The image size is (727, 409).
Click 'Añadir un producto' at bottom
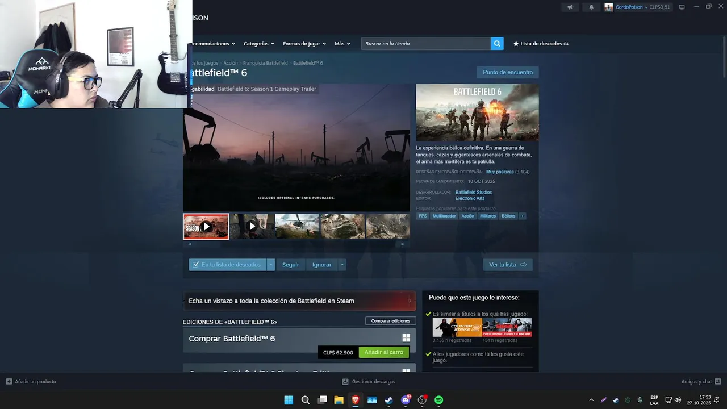(31, 382)
